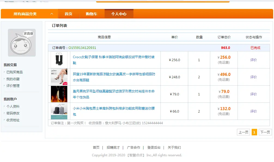Screen dimensions: 274x162
Task: Click the tooth pendant necklace thumbnail
Action: 59,94
